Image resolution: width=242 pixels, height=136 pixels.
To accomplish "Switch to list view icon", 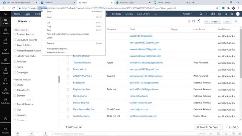I will (x=189, y=21).
